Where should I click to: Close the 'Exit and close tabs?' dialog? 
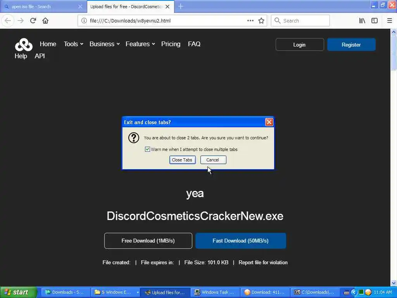269,122
